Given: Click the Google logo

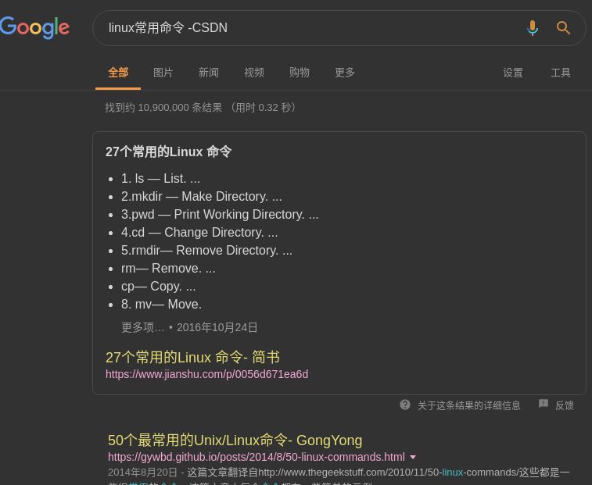Looking at the screenshot, I should (x=34, y=27).
